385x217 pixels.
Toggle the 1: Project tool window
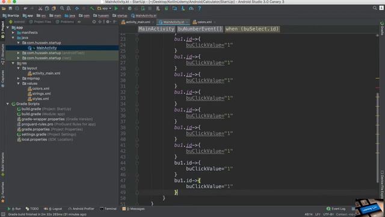coord(2,30)
